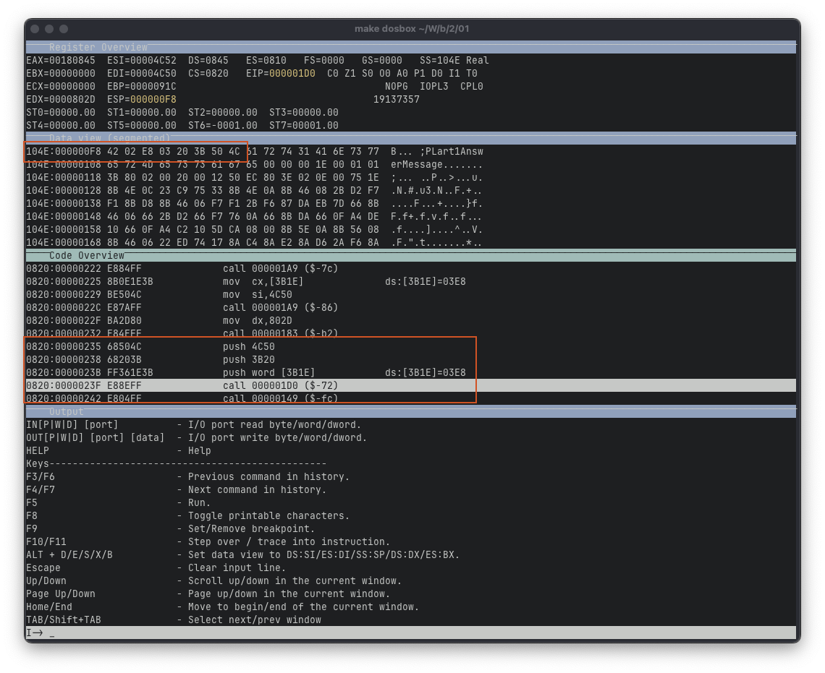Select the Code Overview pane header

click(410, 255)
